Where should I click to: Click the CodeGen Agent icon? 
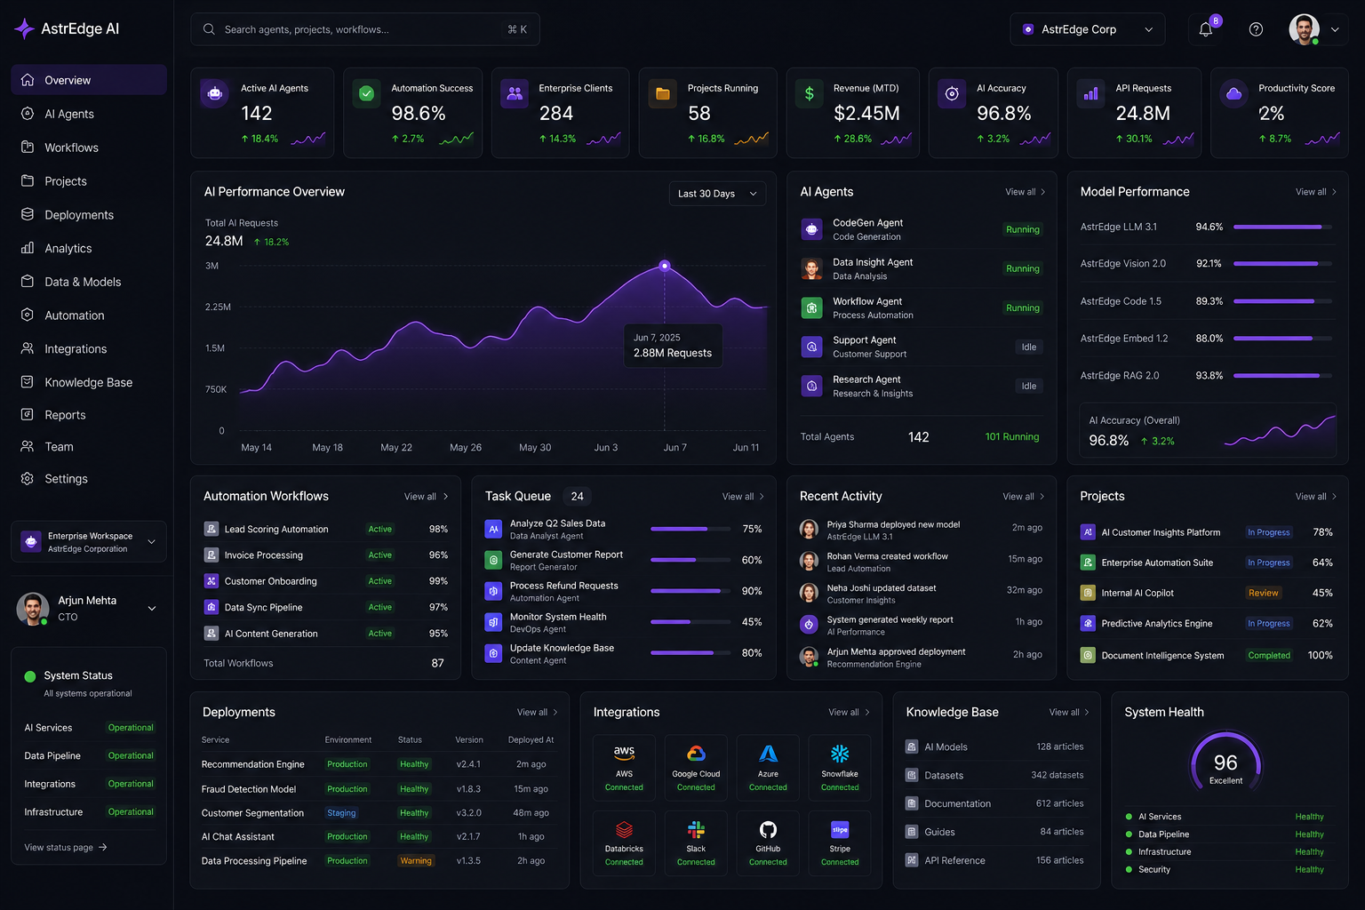click(x=811, y=229)
